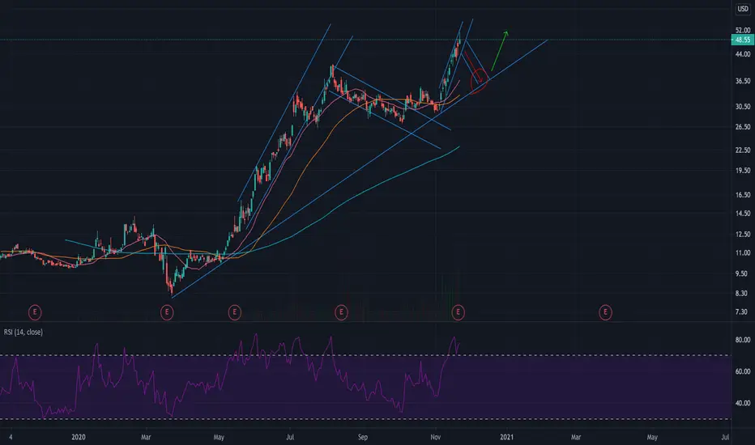Click the RSI 80.00 scale label
The height and width of the screenshot is (445, 755).
tap(743, 340)
